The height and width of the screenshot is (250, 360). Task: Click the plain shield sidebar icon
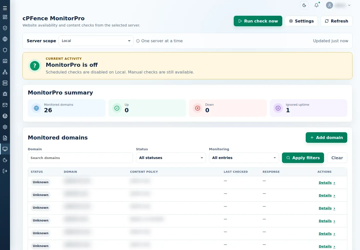coord(5,50)
